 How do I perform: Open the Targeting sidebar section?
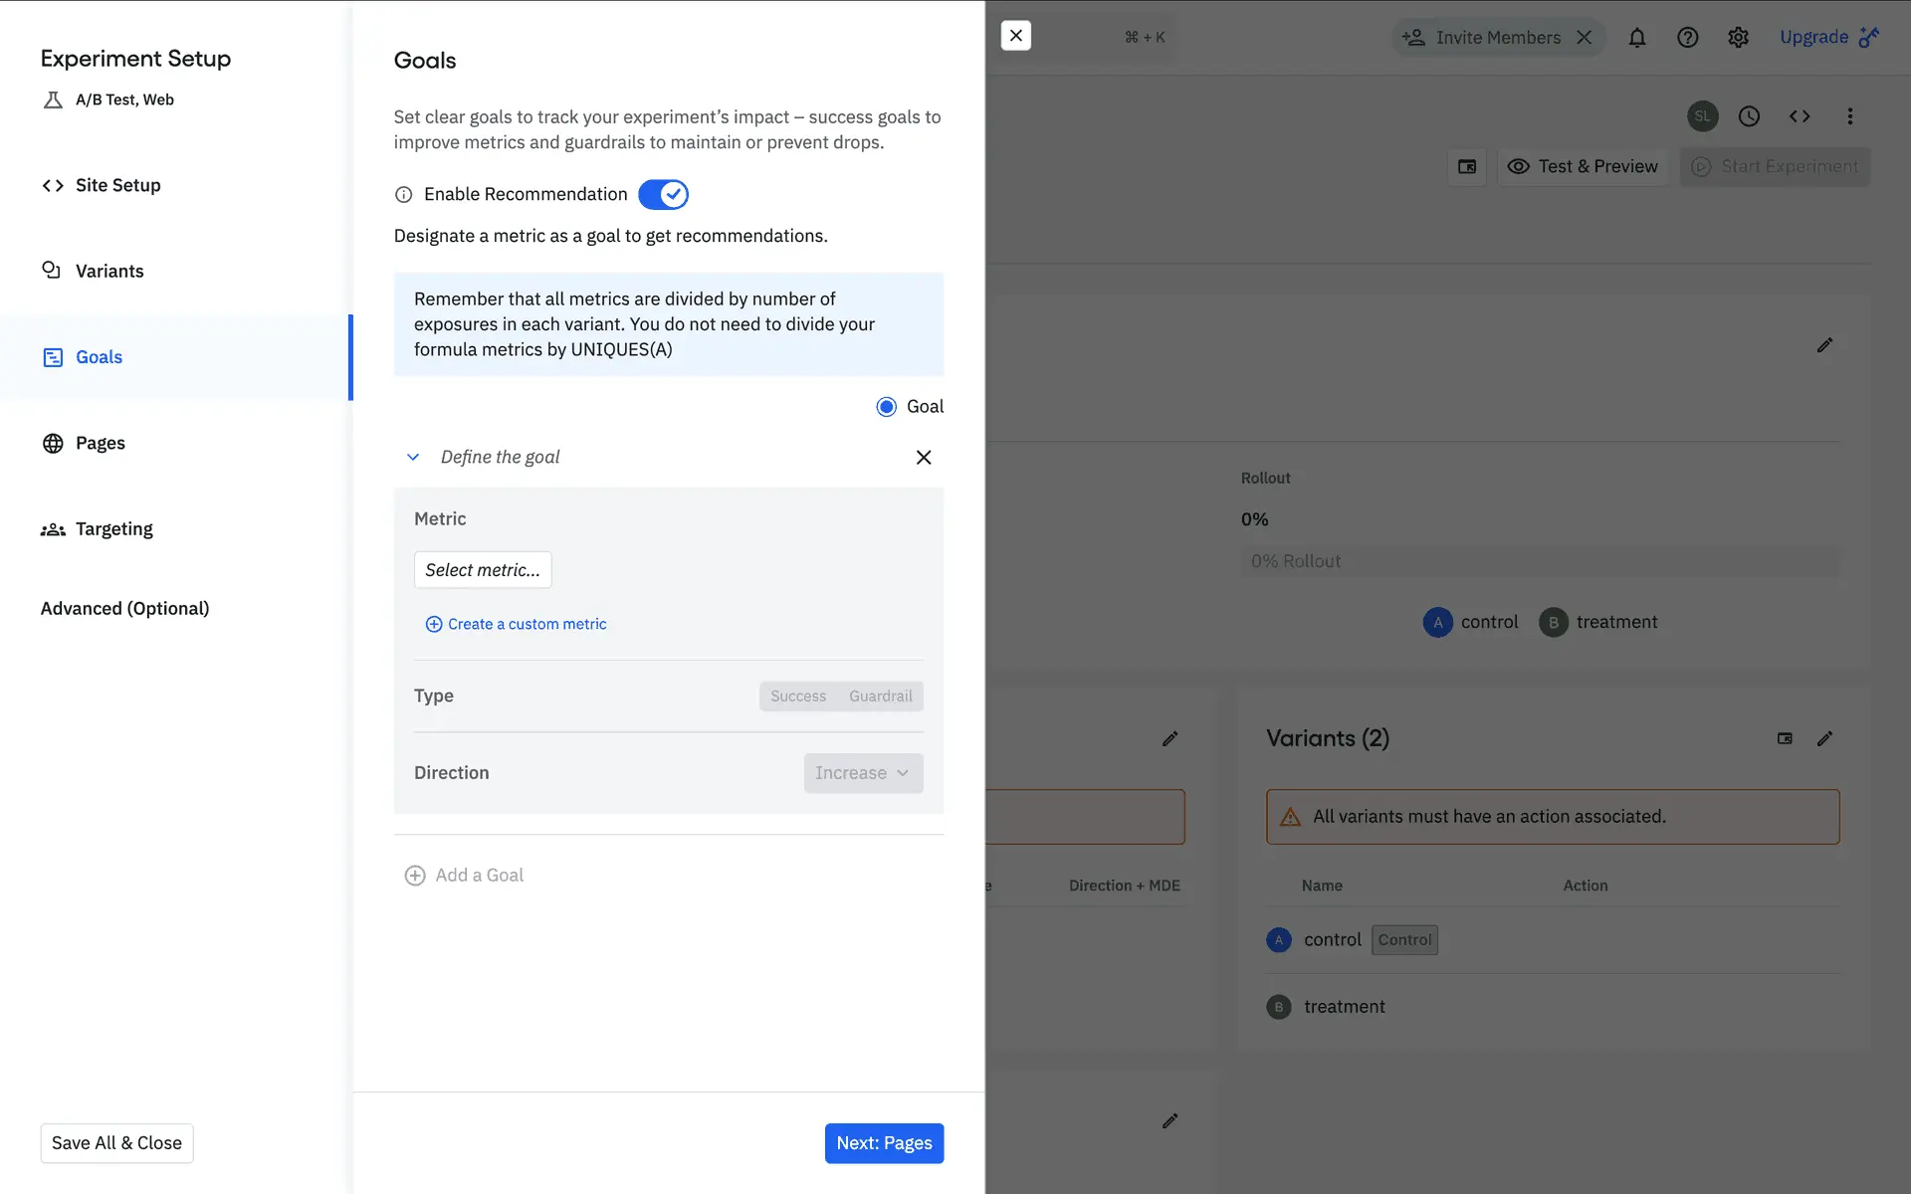pyautogui.click(x=113, y=528)
